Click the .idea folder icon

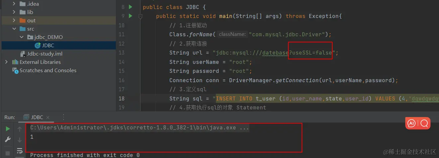pyautogui.click(x=23, y=4)
